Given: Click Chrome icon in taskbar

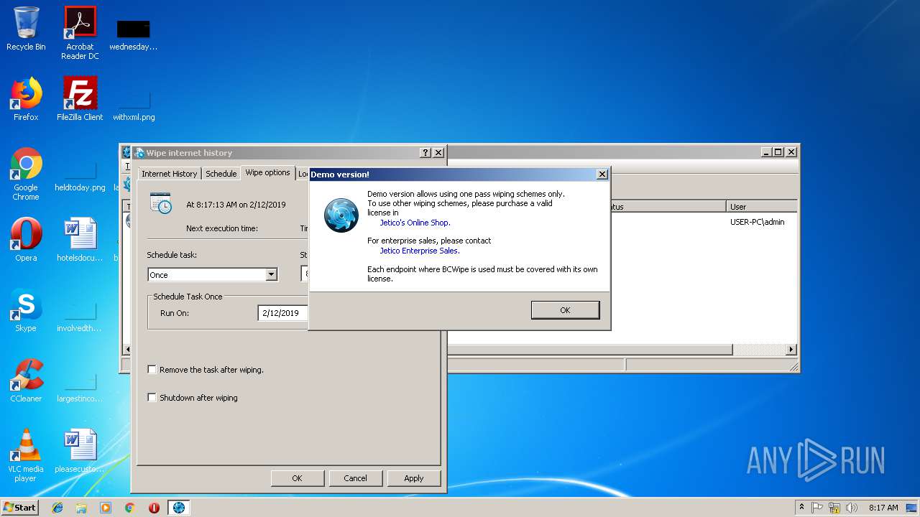Looking at the screenshot, I should coord(129,508).
